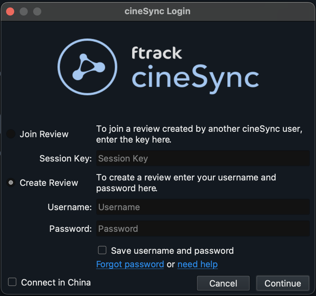Click into the Password text field

[203, 228]
